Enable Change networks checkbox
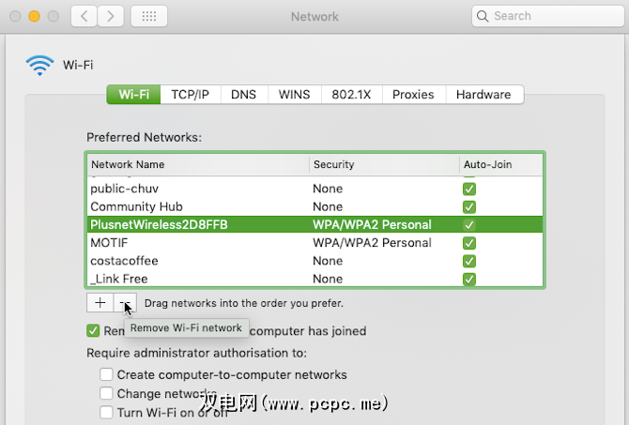 tap(107, 393)
